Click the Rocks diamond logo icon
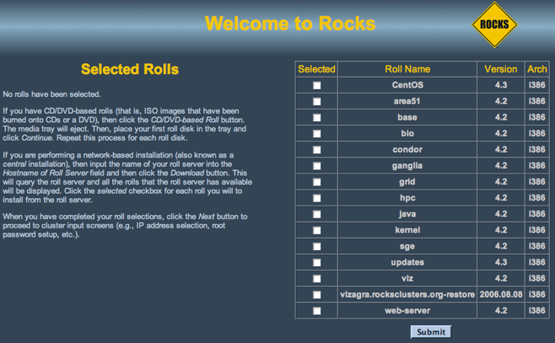The image size is (555, 343). [493, 24]
